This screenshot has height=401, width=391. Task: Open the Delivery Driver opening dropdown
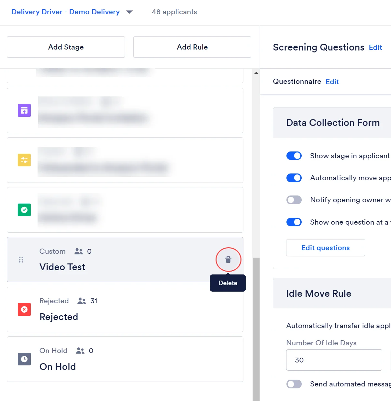pos(72,12)
